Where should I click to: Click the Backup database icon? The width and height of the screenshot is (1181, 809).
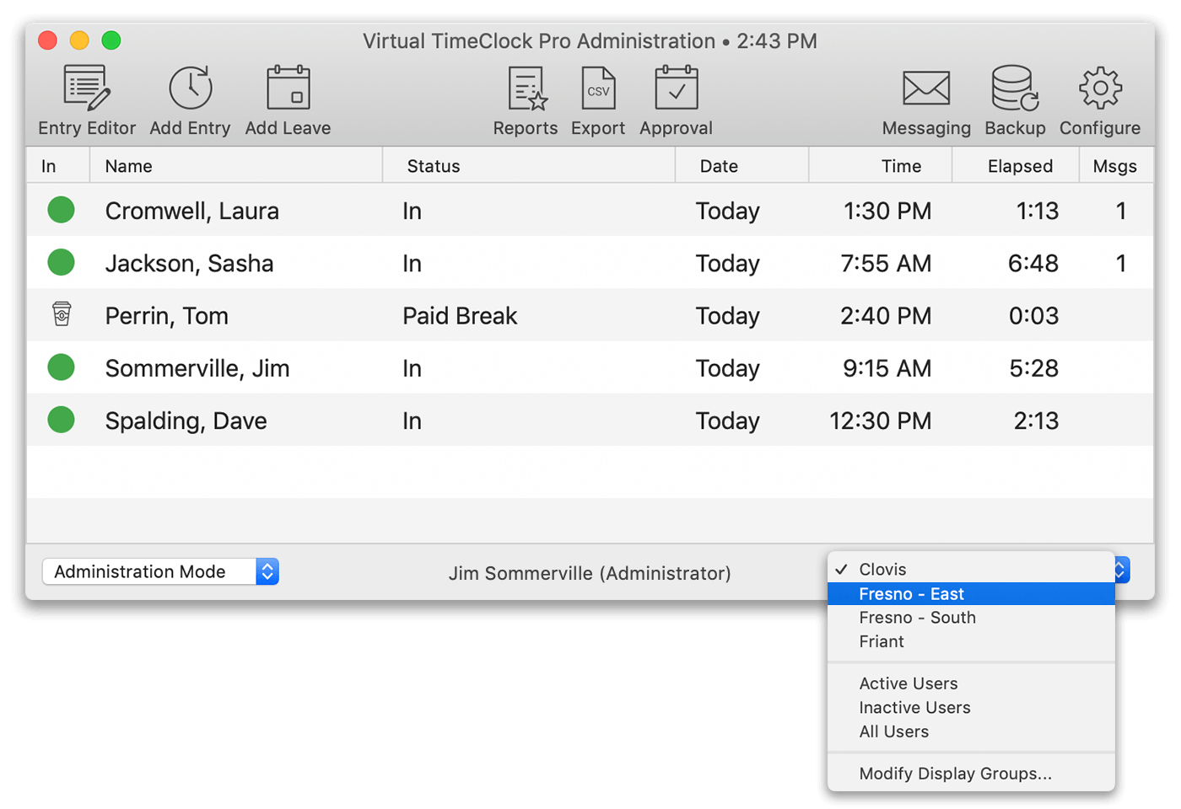[1015, 88]
